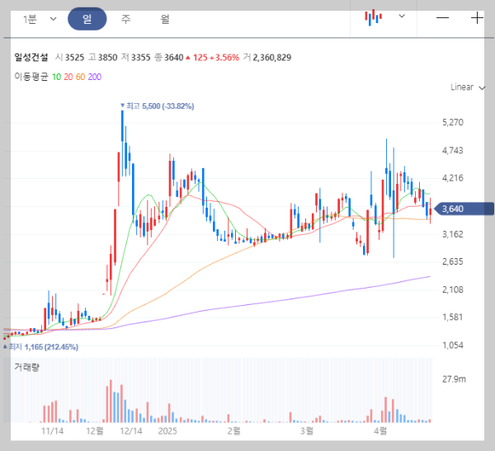Click the 1,581 price axis label
The image size is (495, 451).
(453, 317)
